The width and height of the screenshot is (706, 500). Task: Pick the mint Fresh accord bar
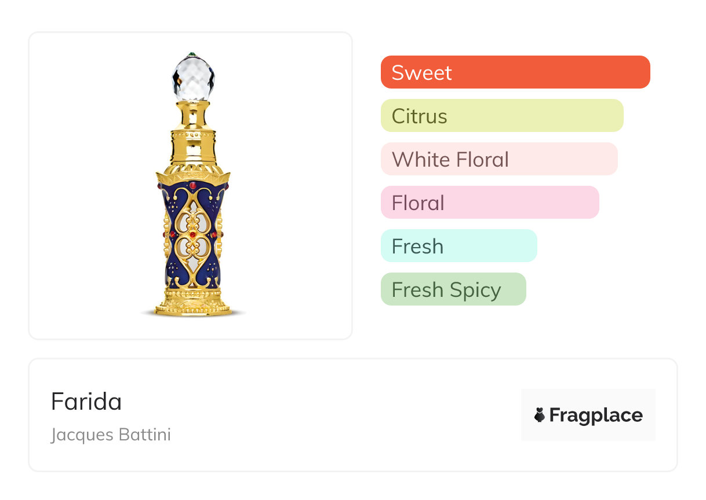pyautogui.click(x=458, y=246)
